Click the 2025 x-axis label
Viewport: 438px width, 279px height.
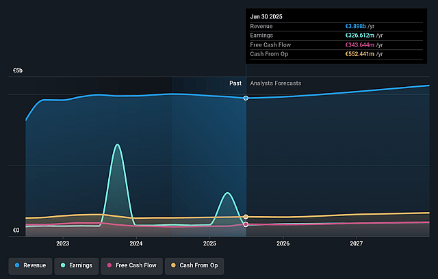click(209, 243)
